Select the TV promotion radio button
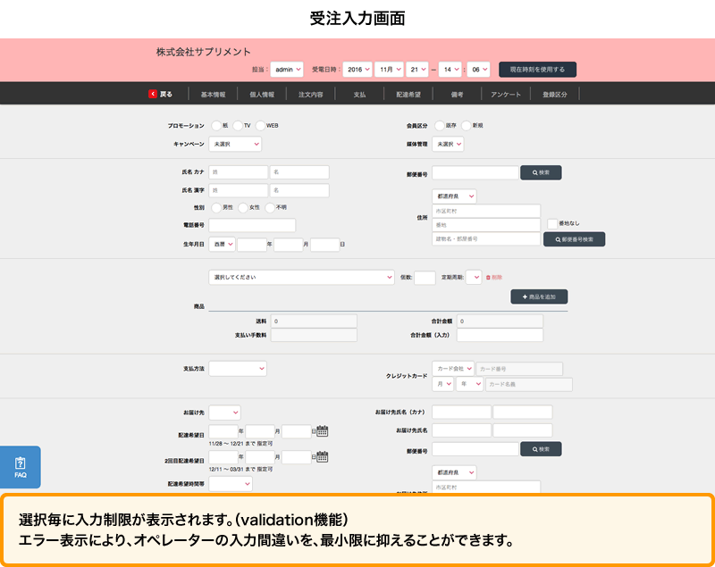 [240, 125]
